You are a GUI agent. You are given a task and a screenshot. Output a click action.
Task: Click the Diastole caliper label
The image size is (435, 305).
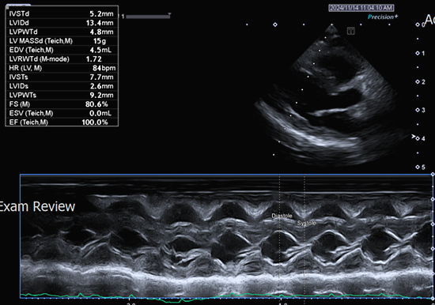coord(282,216)
